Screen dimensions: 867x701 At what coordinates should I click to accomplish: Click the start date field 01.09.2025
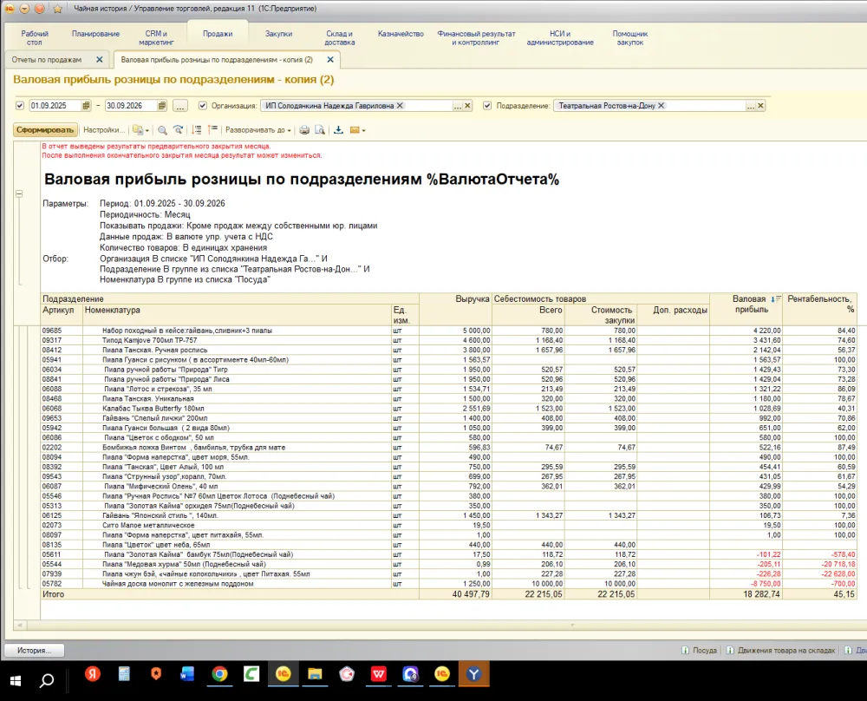pyautogui.click(x=55, y=106)
